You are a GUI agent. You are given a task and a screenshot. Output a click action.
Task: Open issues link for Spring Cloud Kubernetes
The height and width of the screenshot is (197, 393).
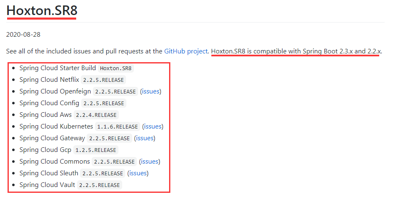tap(153, 126)
